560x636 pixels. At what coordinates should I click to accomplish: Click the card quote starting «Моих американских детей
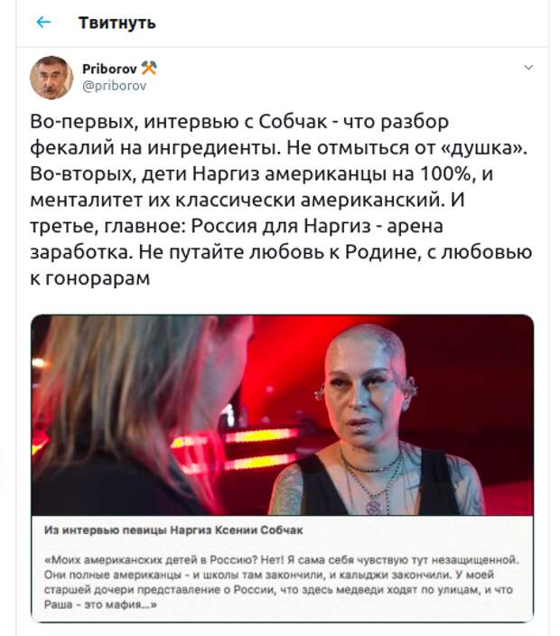point(282,582)
